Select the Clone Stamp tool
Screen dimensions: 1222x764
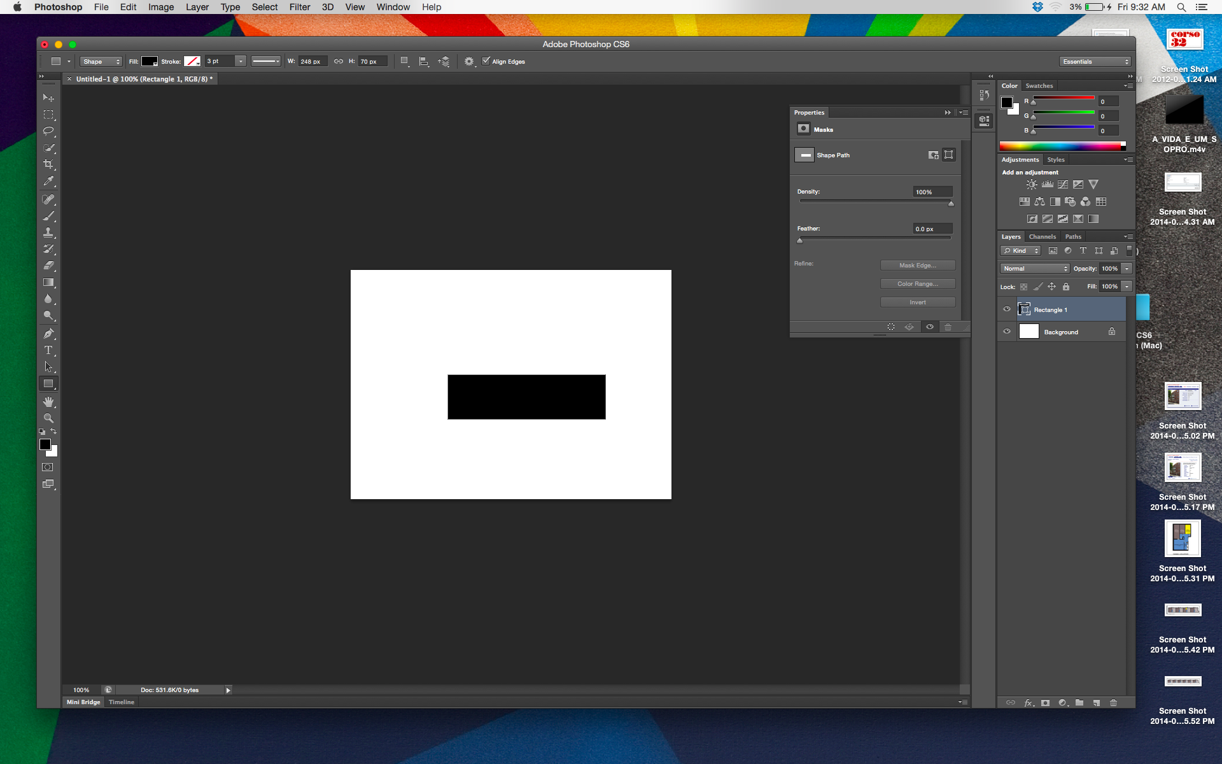(48, 232)
